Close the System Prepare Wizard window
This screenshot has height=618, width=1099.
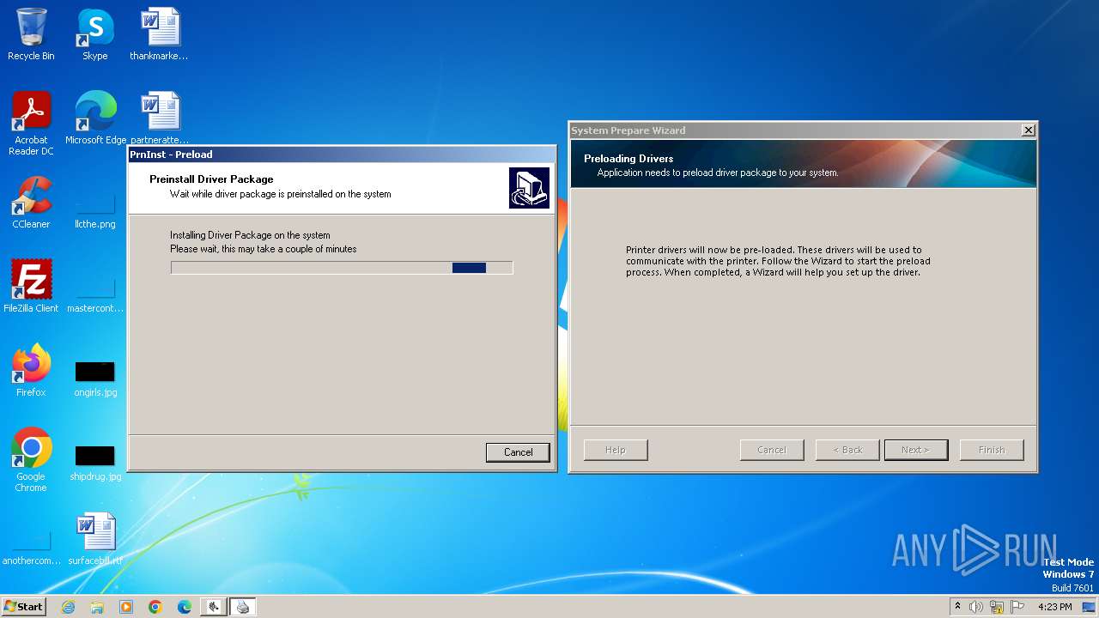tap(1028, 130)
